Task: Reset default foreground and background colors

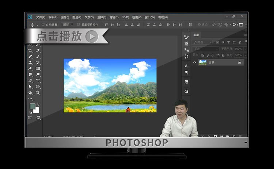Action: pos(31,112)
